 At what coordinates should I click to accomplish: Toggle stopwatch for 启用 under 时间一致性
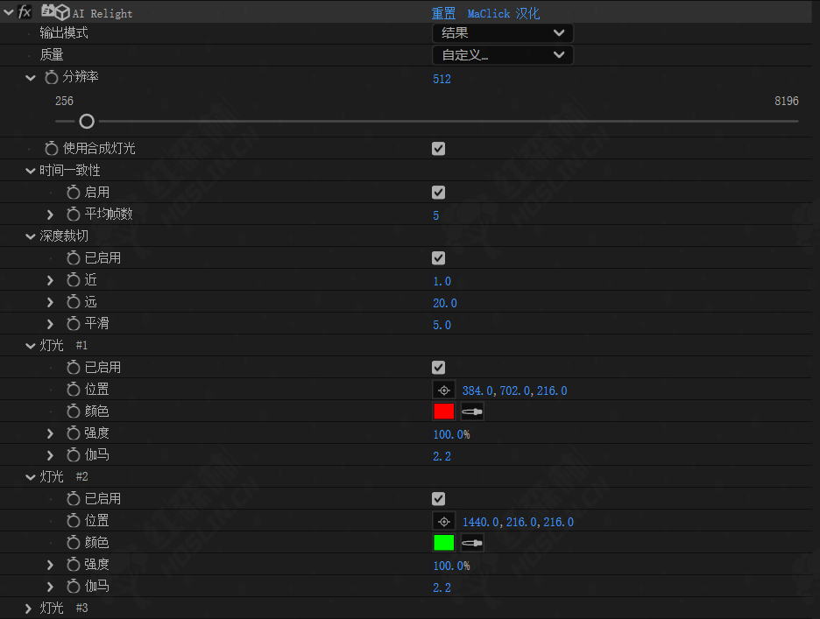(74, 193)
